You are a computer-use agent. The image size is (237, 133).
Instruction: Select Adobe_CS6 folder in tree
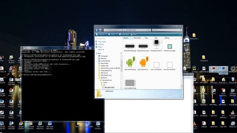point(103,66)
